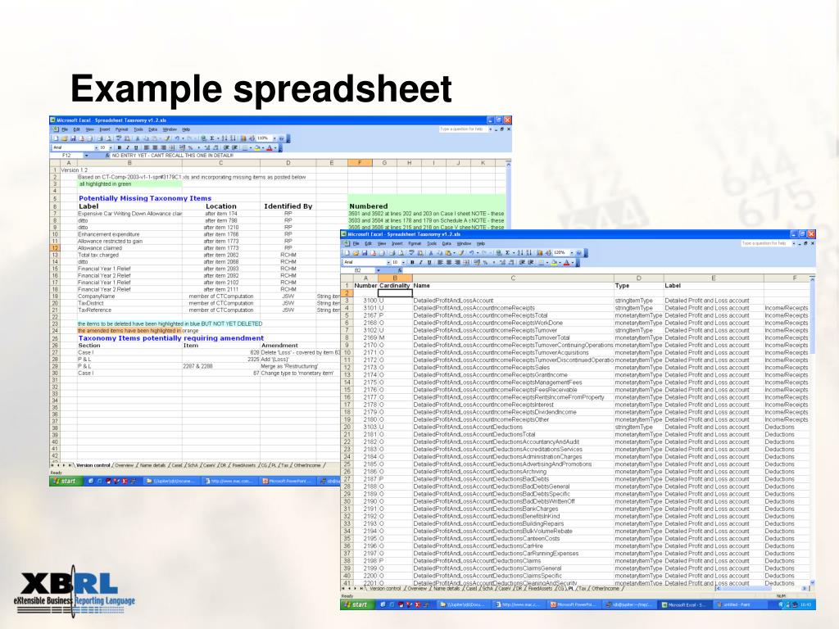Viewport: 839px width, 629px height.
Task: Open Arial font dropdown in front Excel
Action: point(388,262)
